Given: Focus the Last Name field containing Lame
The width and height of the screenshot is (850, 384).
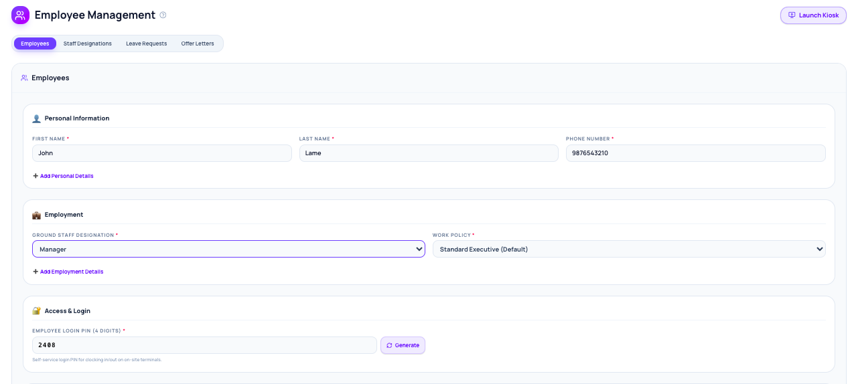Looking at the screenshot, I should coord(429,153).
